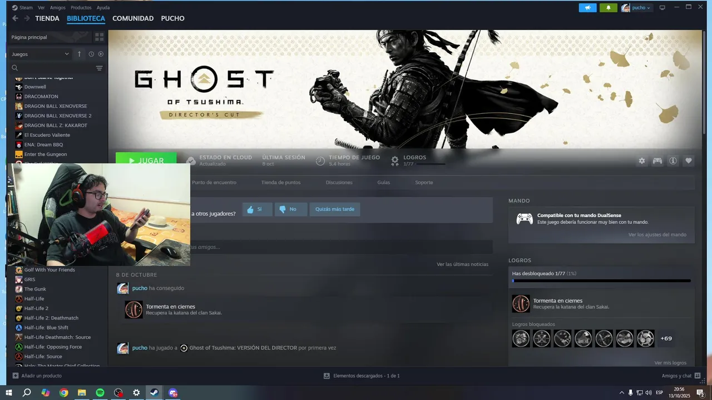The height and width of the screenshot is (400, 712).
Task: Go to the COMUNIDAD tab
Action: tap(133, 18)
